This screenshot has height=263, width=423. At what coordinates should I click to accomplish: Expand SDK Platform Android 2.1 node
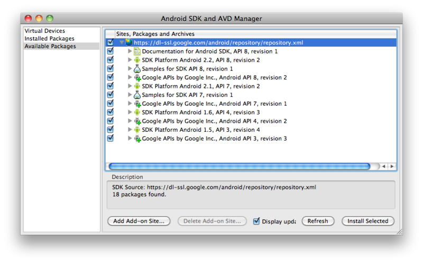(130, 86)
